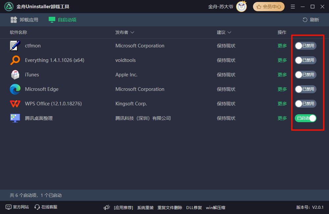Minimize the Uninstaller window

[x=303, y=7]
